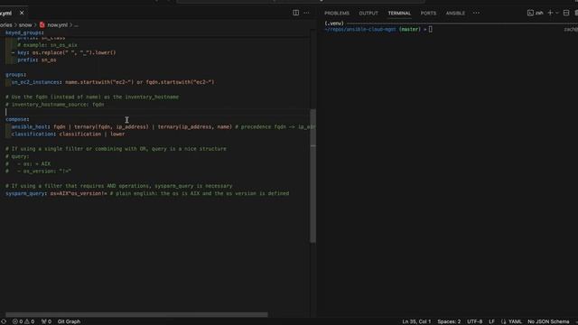
Task: Open Git Graph from status bar
Action: 69,321
